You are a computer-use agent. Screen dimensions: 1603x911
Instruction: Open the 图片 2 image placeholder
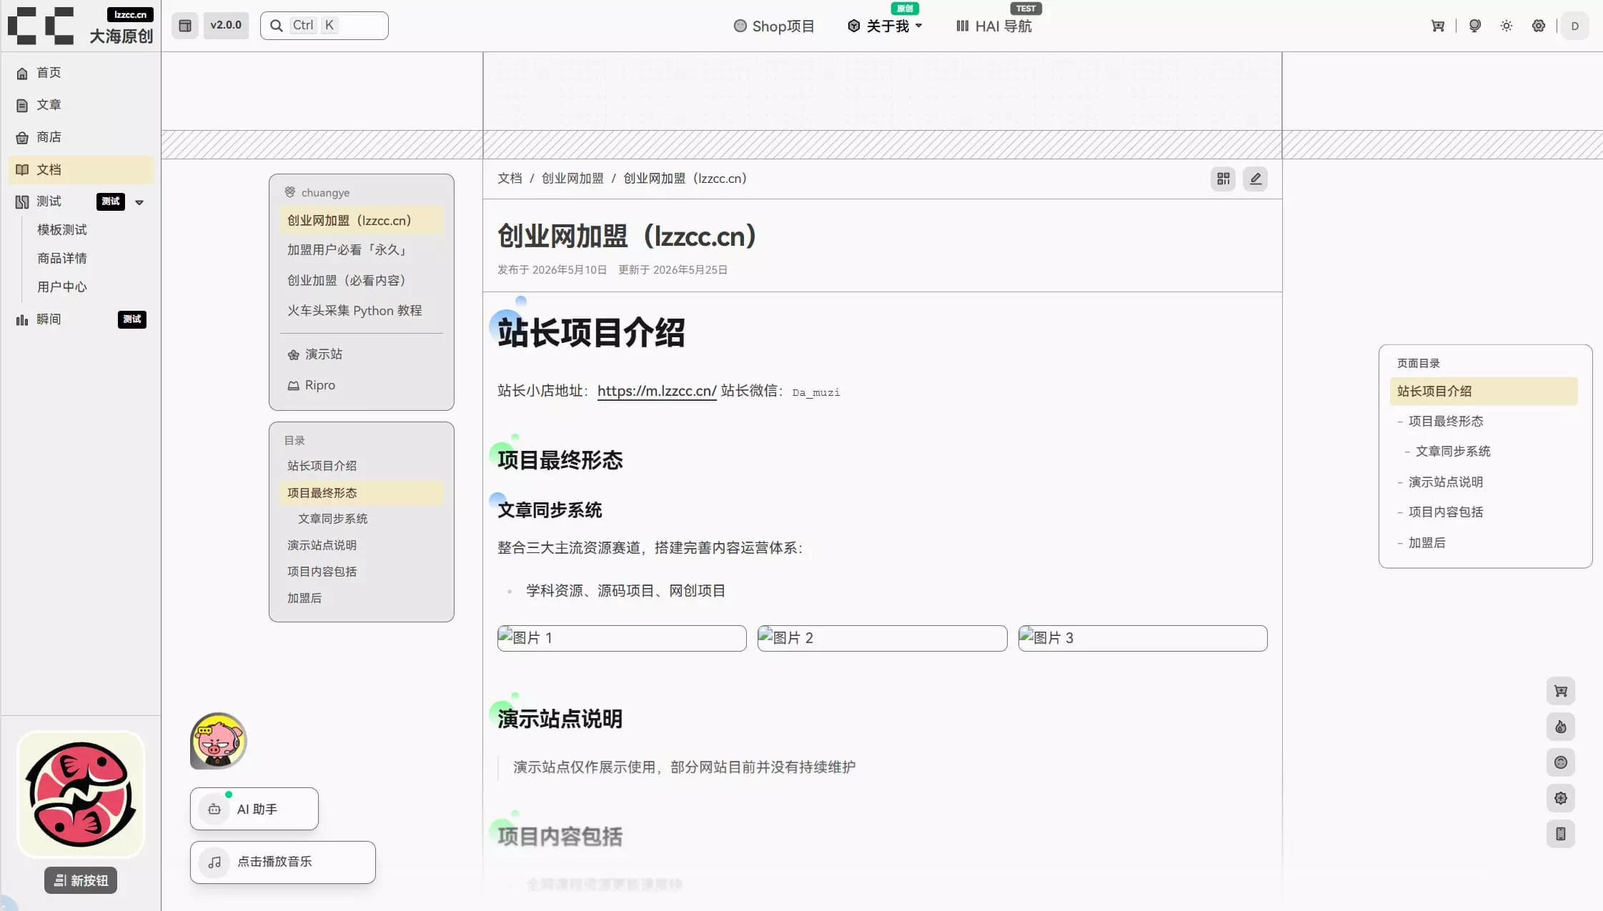pos(883,638)
